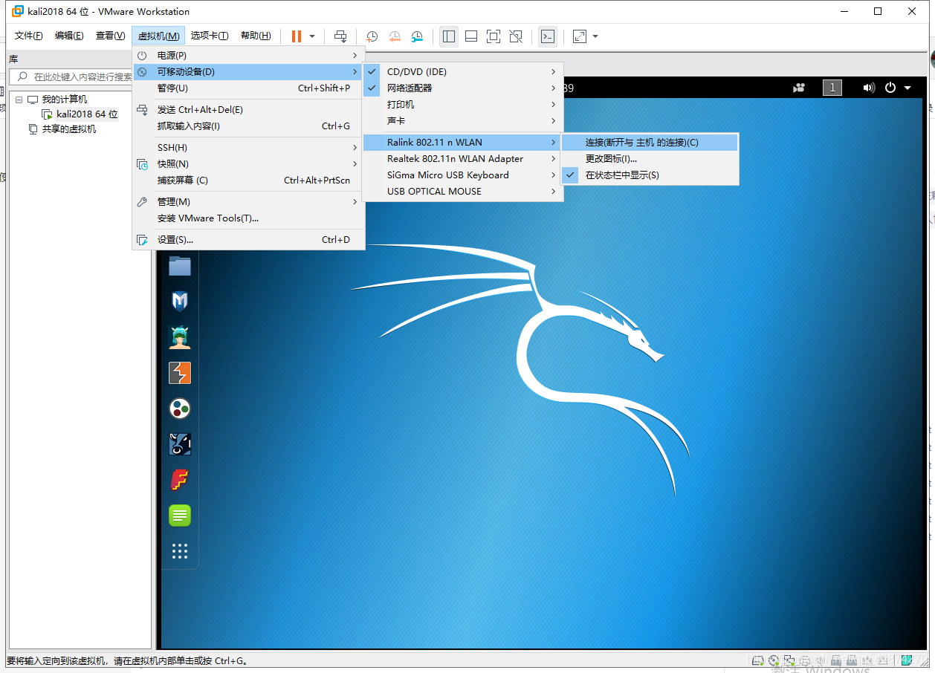Image resolution: width=935 pixels, height=673 pixels.
Task: Click 更改图标(I)... entry
Action: pos(650,159)
